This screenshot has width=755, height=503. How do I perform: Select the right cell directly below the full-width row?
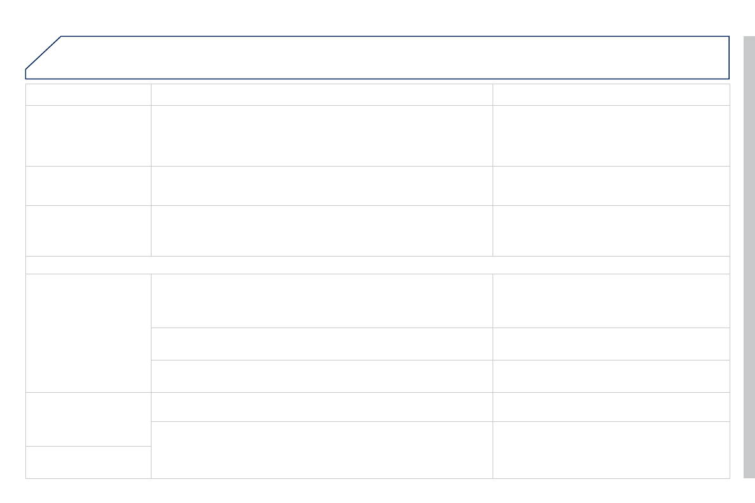(x=610, y=300)
